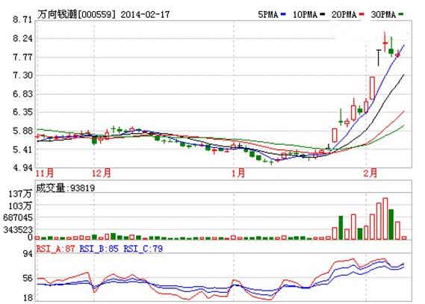Click the 成交量:93819 volume label
Image resolution: width=425 pixels, height=304 pixels.
click(x=66, y=187)
